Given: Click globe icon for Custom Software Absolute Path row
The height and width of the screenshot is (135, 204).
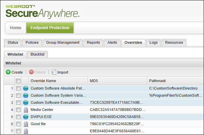Looking at the screenshot, I should pos(26,88).
